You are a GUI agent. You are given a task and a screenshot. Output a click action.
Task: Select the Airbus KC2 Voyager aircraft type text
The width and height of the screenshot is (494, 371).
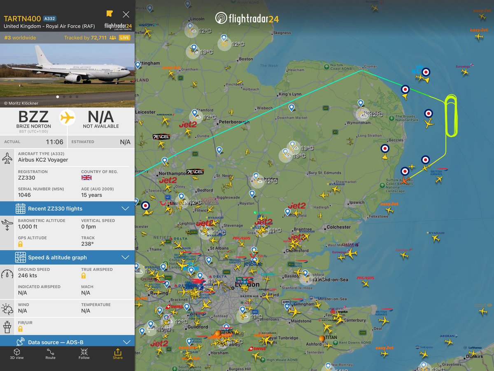click(43, 160)
